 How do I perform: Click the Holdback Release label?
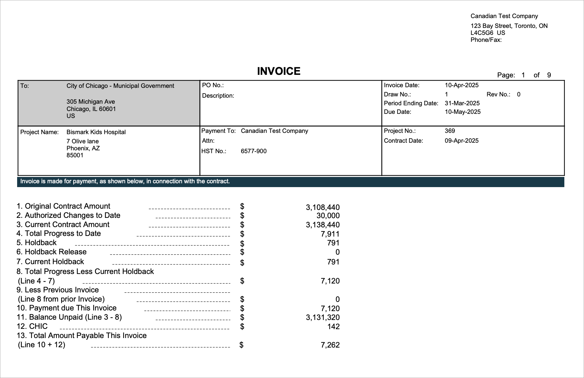(51, 252)
